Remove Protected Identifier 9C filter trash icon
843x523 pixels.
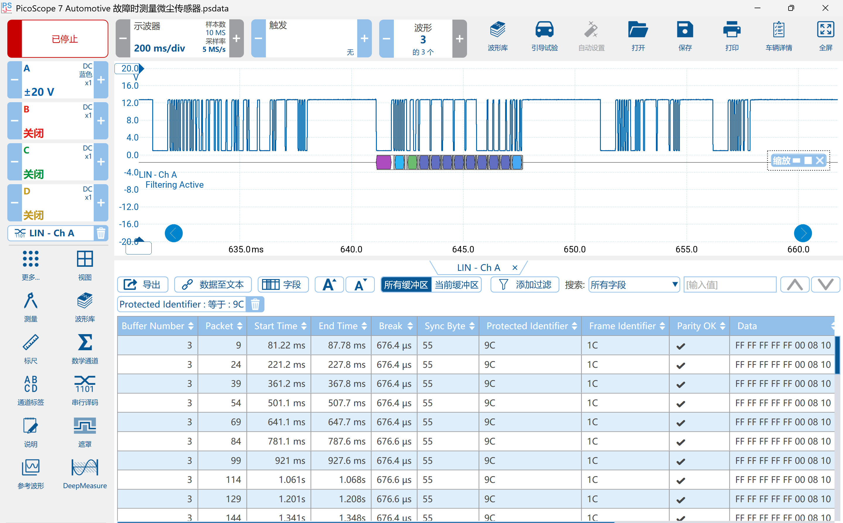(255, 304)
